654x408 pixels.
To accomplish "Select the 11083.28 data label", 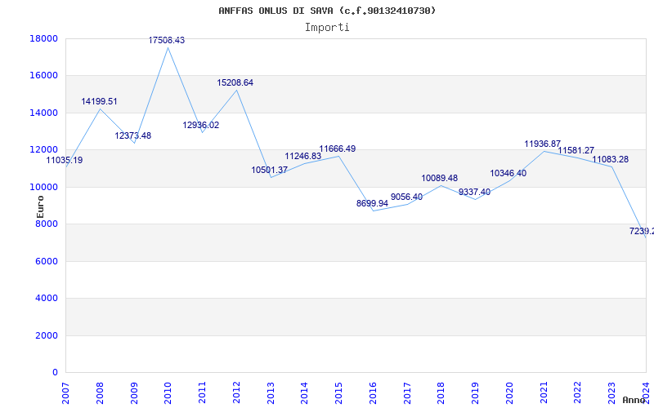I will 610,159.
